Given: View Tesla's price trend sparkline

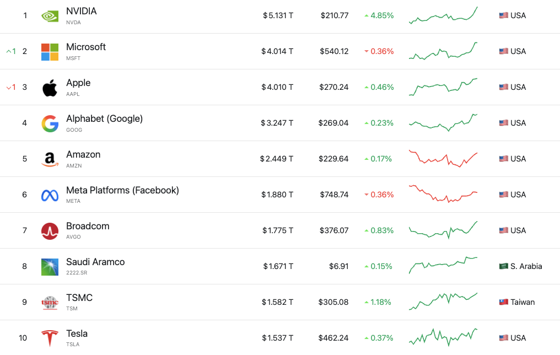Looking at the screenshot, I should coord(443,337).
